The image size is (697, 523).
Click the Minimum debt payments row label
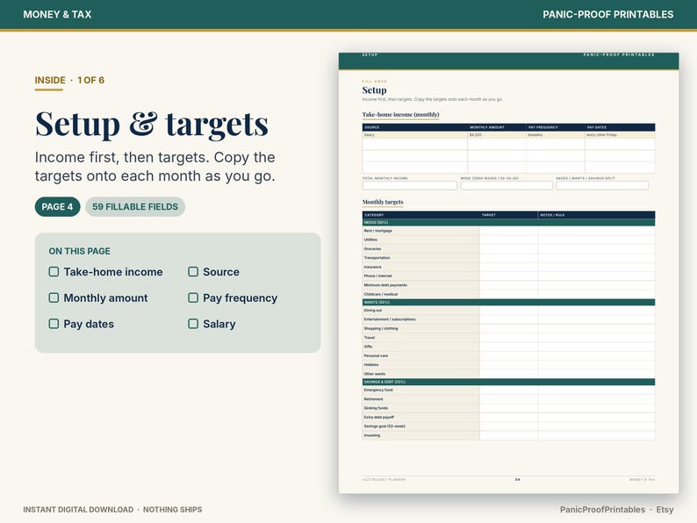(x=385, y=285)
